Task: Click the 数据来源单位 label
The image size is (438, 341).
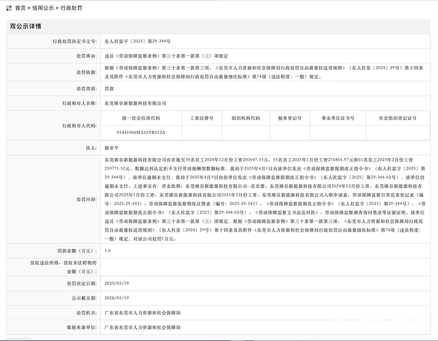Action: 82,327
